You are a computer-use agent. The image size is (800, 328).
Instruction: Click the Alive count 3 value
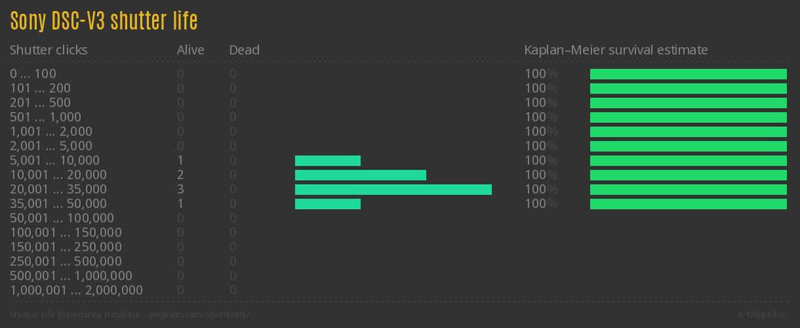(x=180, y=190)
